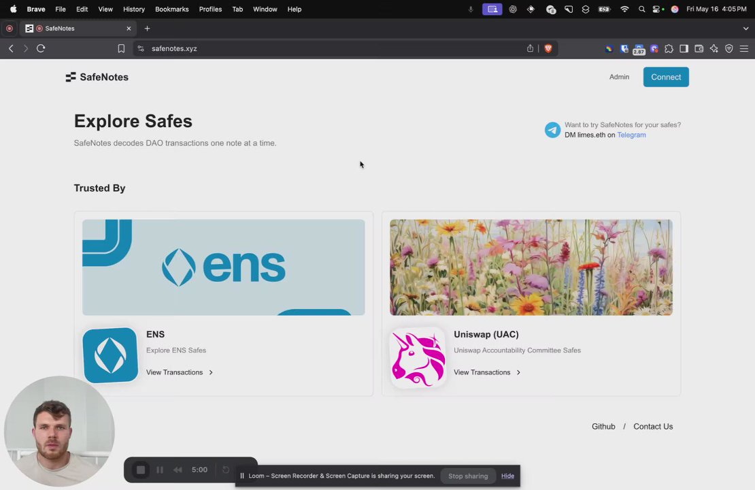Open the Github footer link
This screenshot has width=755, height=490.
603,427
